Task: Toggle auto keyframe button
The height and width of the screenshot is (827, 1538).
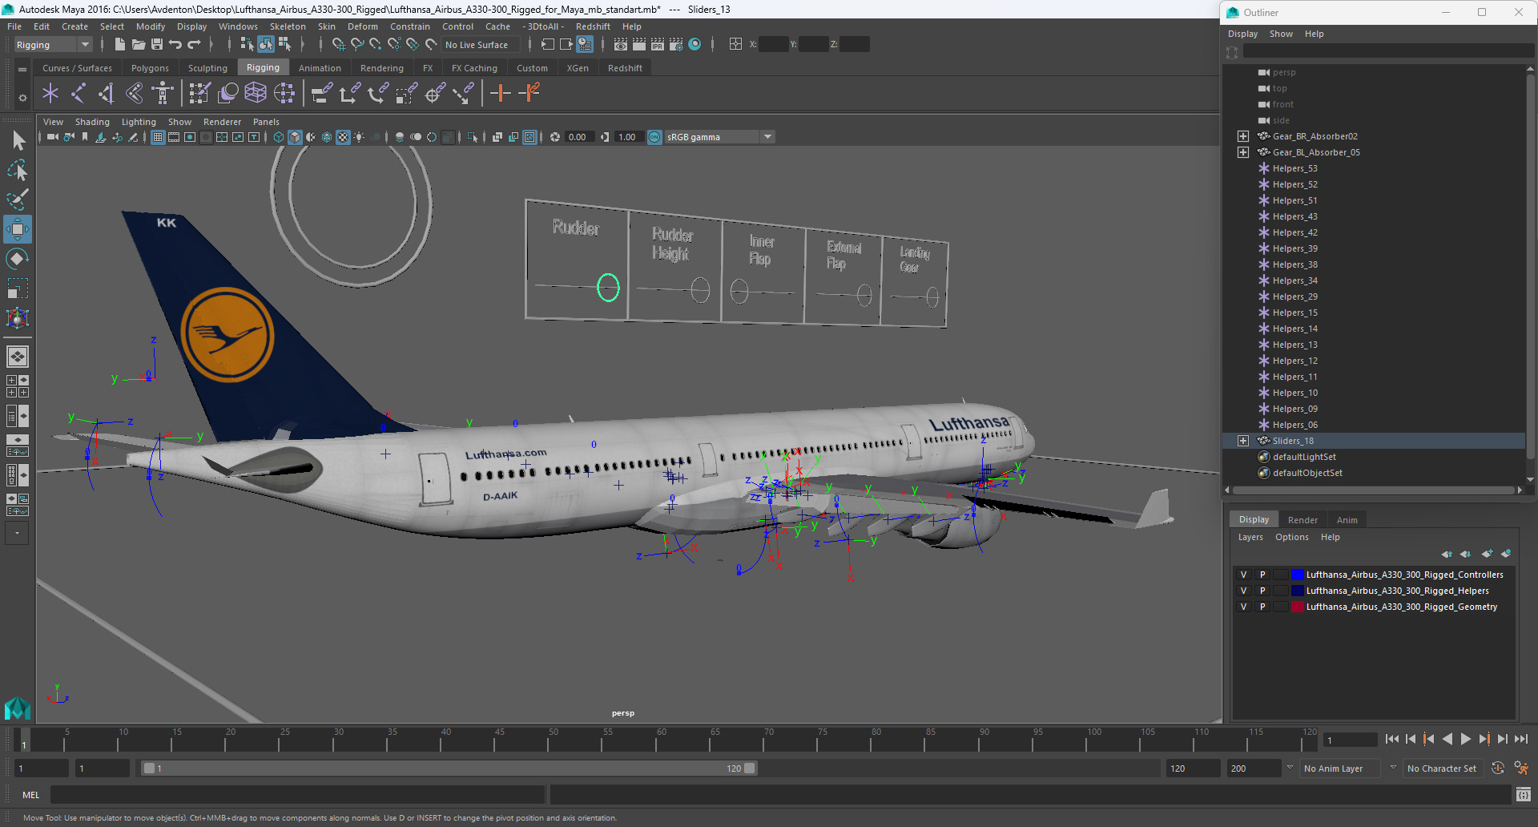Action: point(1498,769)
